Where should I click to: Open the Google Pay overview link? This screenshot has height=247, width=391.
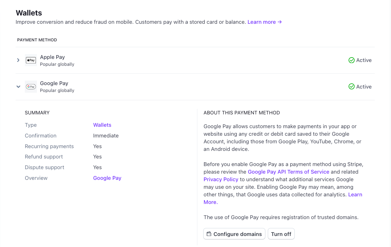107,178
